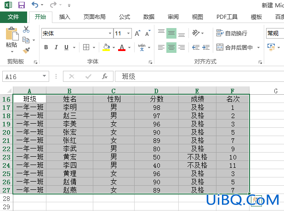The height and width of the screenshot is (211, 284).
Task: Click the decrease indent icon
Action: tap(196, 47)
